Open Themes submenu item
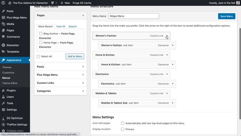 7,67
